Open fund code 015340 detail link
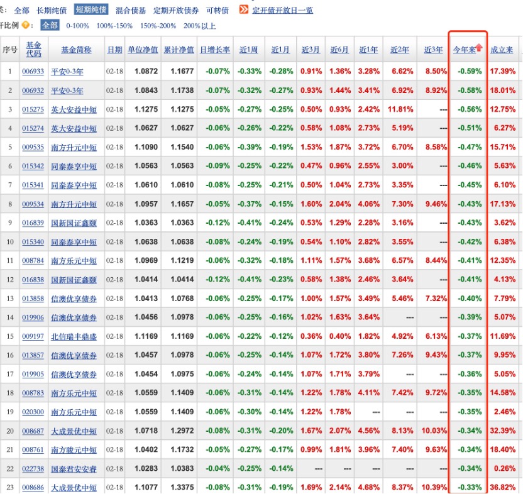 [x=33, y=242]
